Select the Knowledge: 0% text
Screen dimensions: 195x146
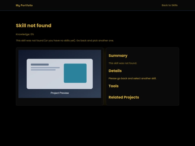pos(25,34)
